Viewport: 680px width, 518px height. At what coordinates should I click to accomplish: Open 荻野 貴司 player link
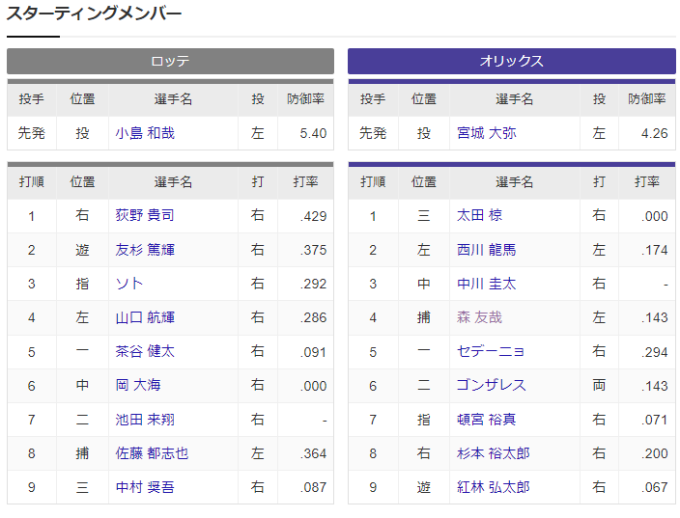(x=145, y=215)
